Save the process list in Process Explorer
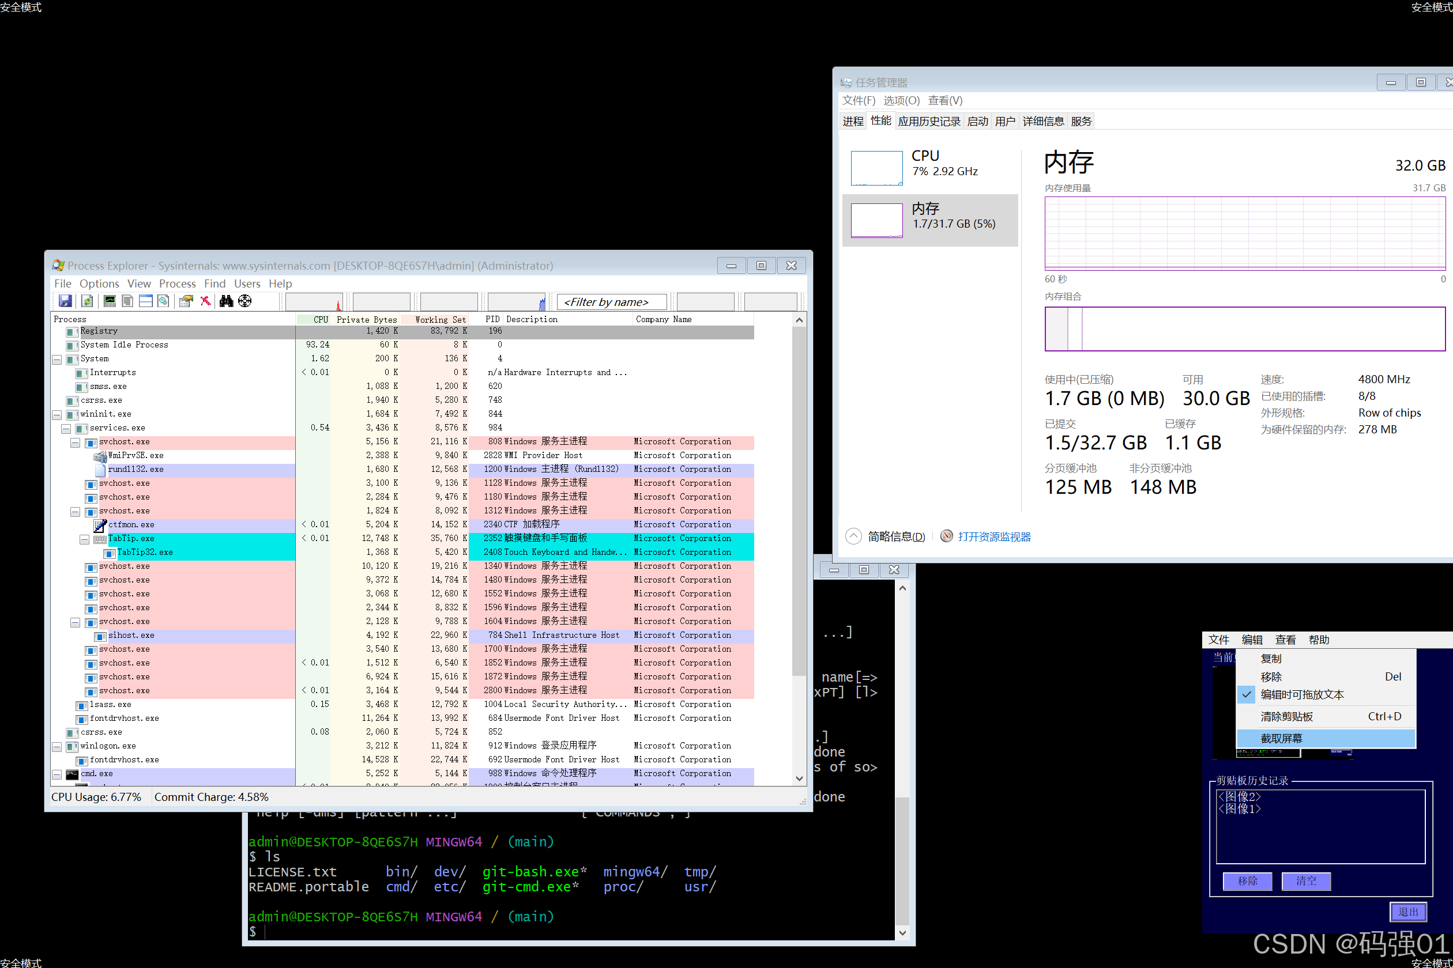Image resolution: width=1453 pixels, height=968 pixels. coord(66,301)
